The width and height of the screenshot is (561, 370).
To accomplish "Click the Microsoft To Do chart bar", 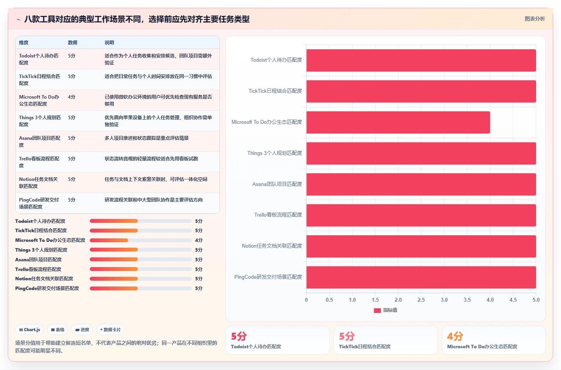I will tap(398, 122).
